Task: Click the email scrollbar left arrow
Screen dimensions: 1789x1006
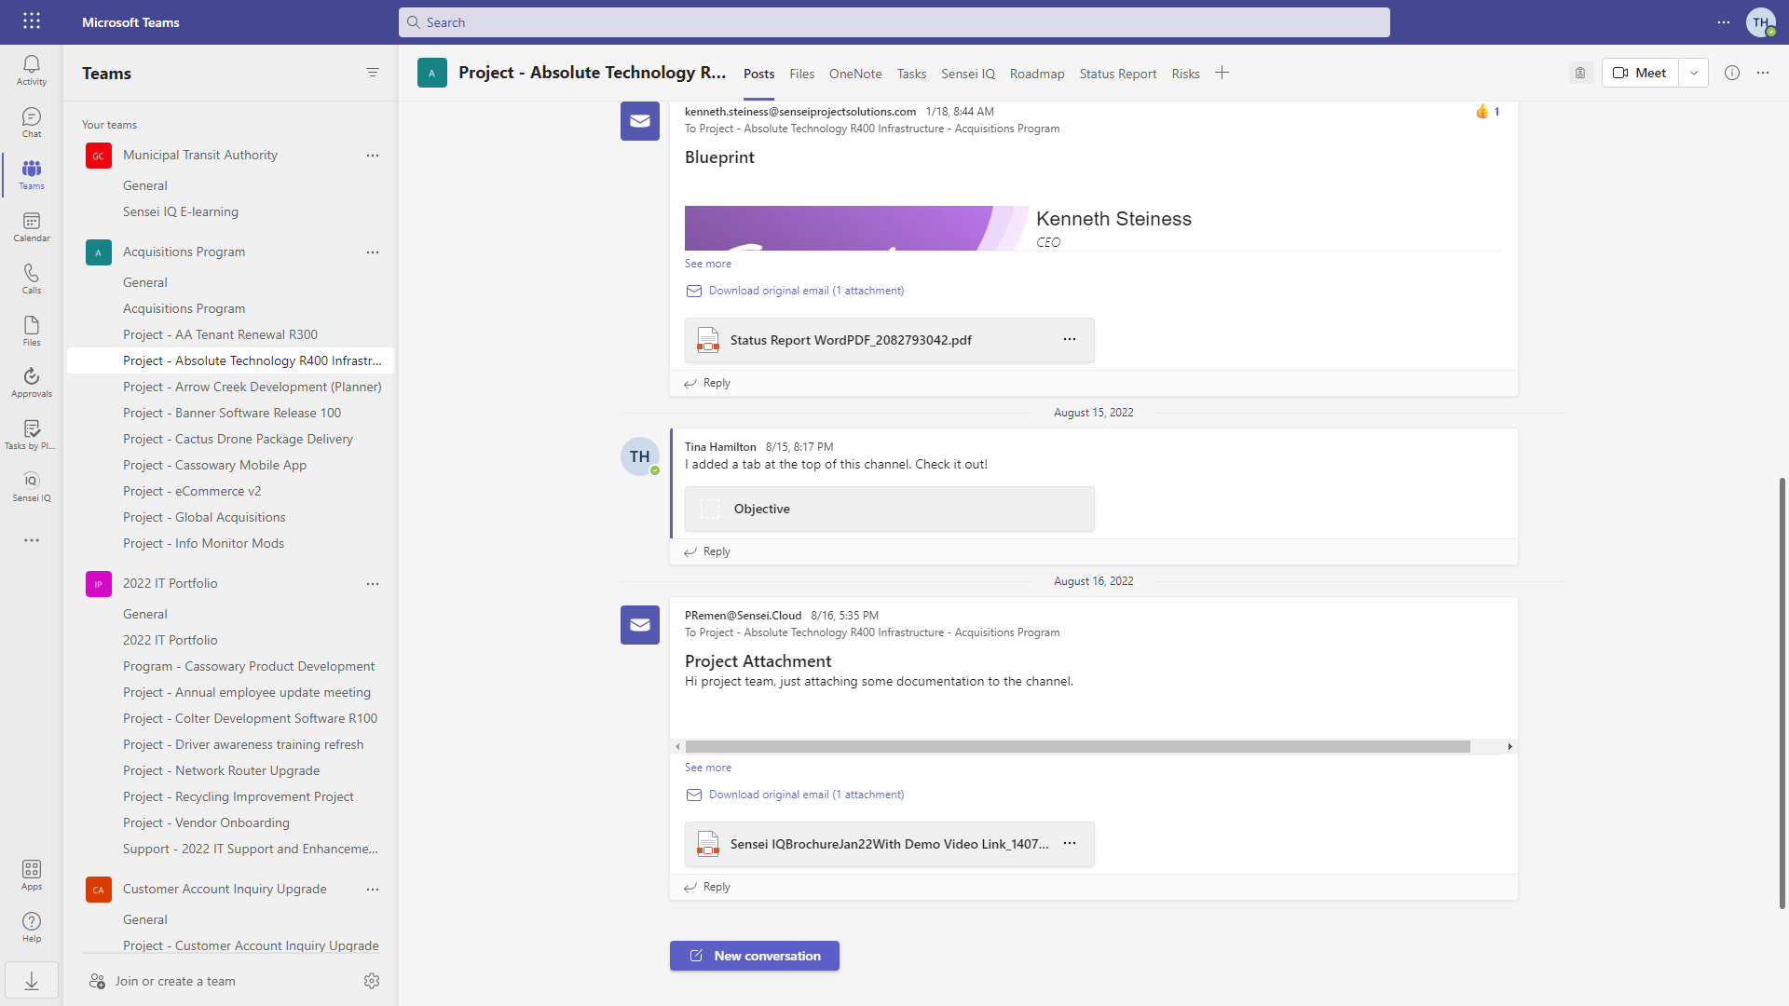Action: 677,746
